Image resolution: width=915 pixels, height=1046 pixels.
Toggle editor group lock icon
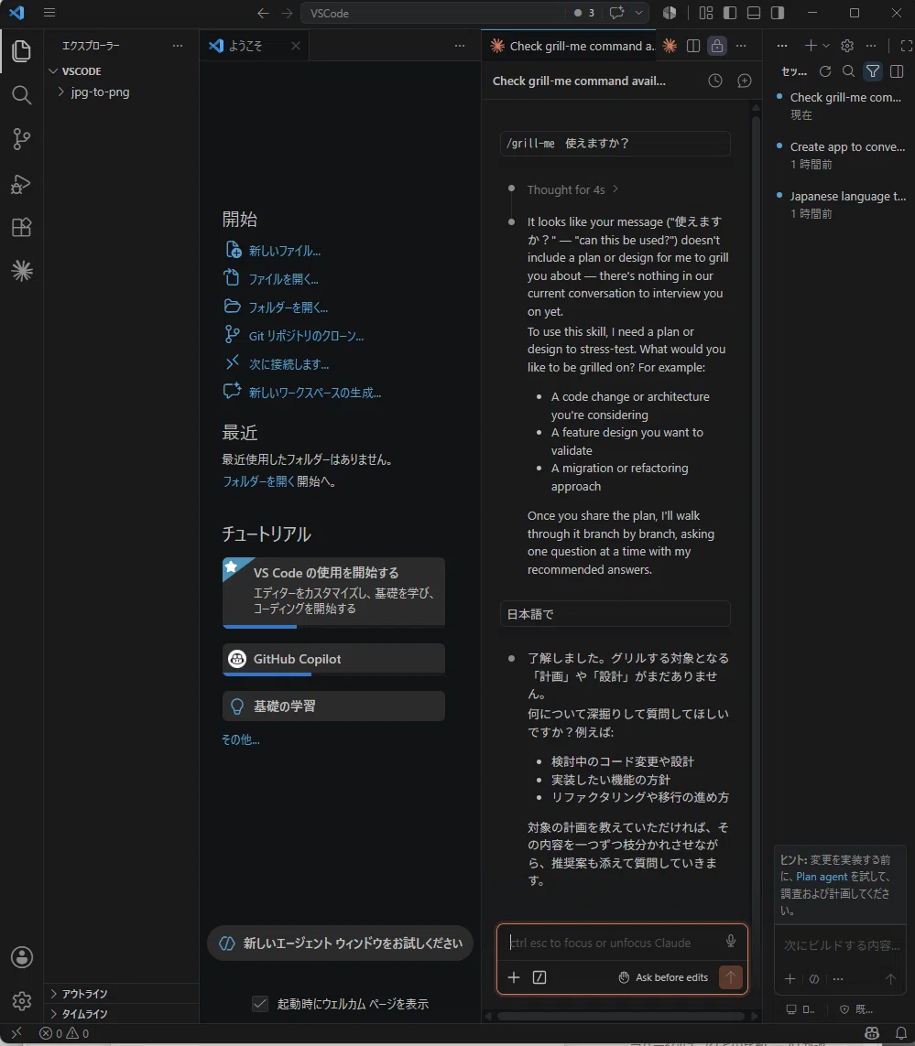[716, 46]
